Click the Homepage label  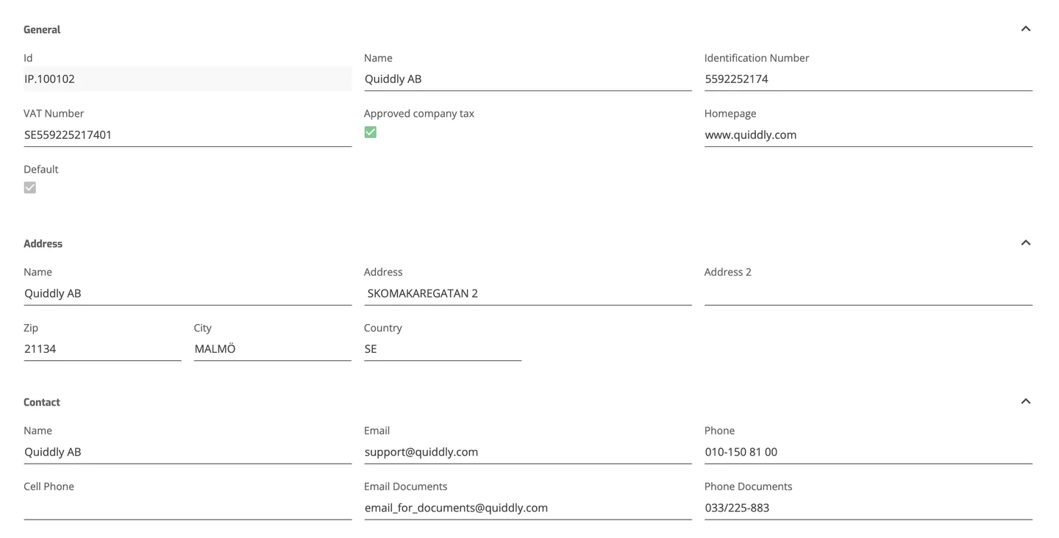click(730, 113)
